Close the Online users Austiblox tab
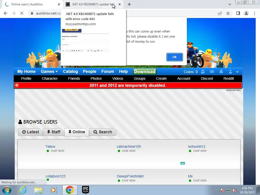The height and width of the screenshot is (195, 260). coord(59,4)
